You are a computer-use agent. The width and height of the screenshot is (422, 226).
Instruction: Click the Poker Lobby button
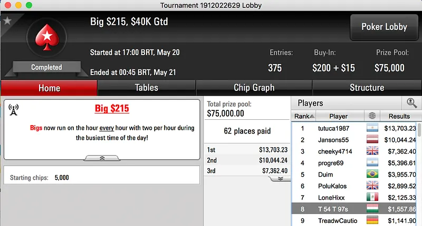pos(383,27)
